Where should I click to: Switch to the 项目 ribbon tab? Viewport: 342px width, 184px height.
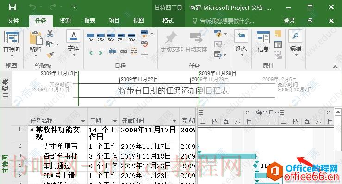[x=114, y=21]
